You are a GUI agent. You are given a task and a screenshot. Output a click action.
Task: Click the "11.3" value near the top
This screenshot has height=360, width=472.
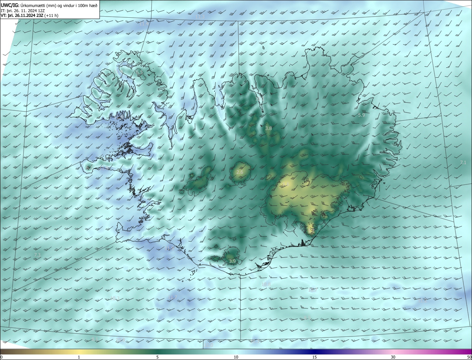(200, 17)
